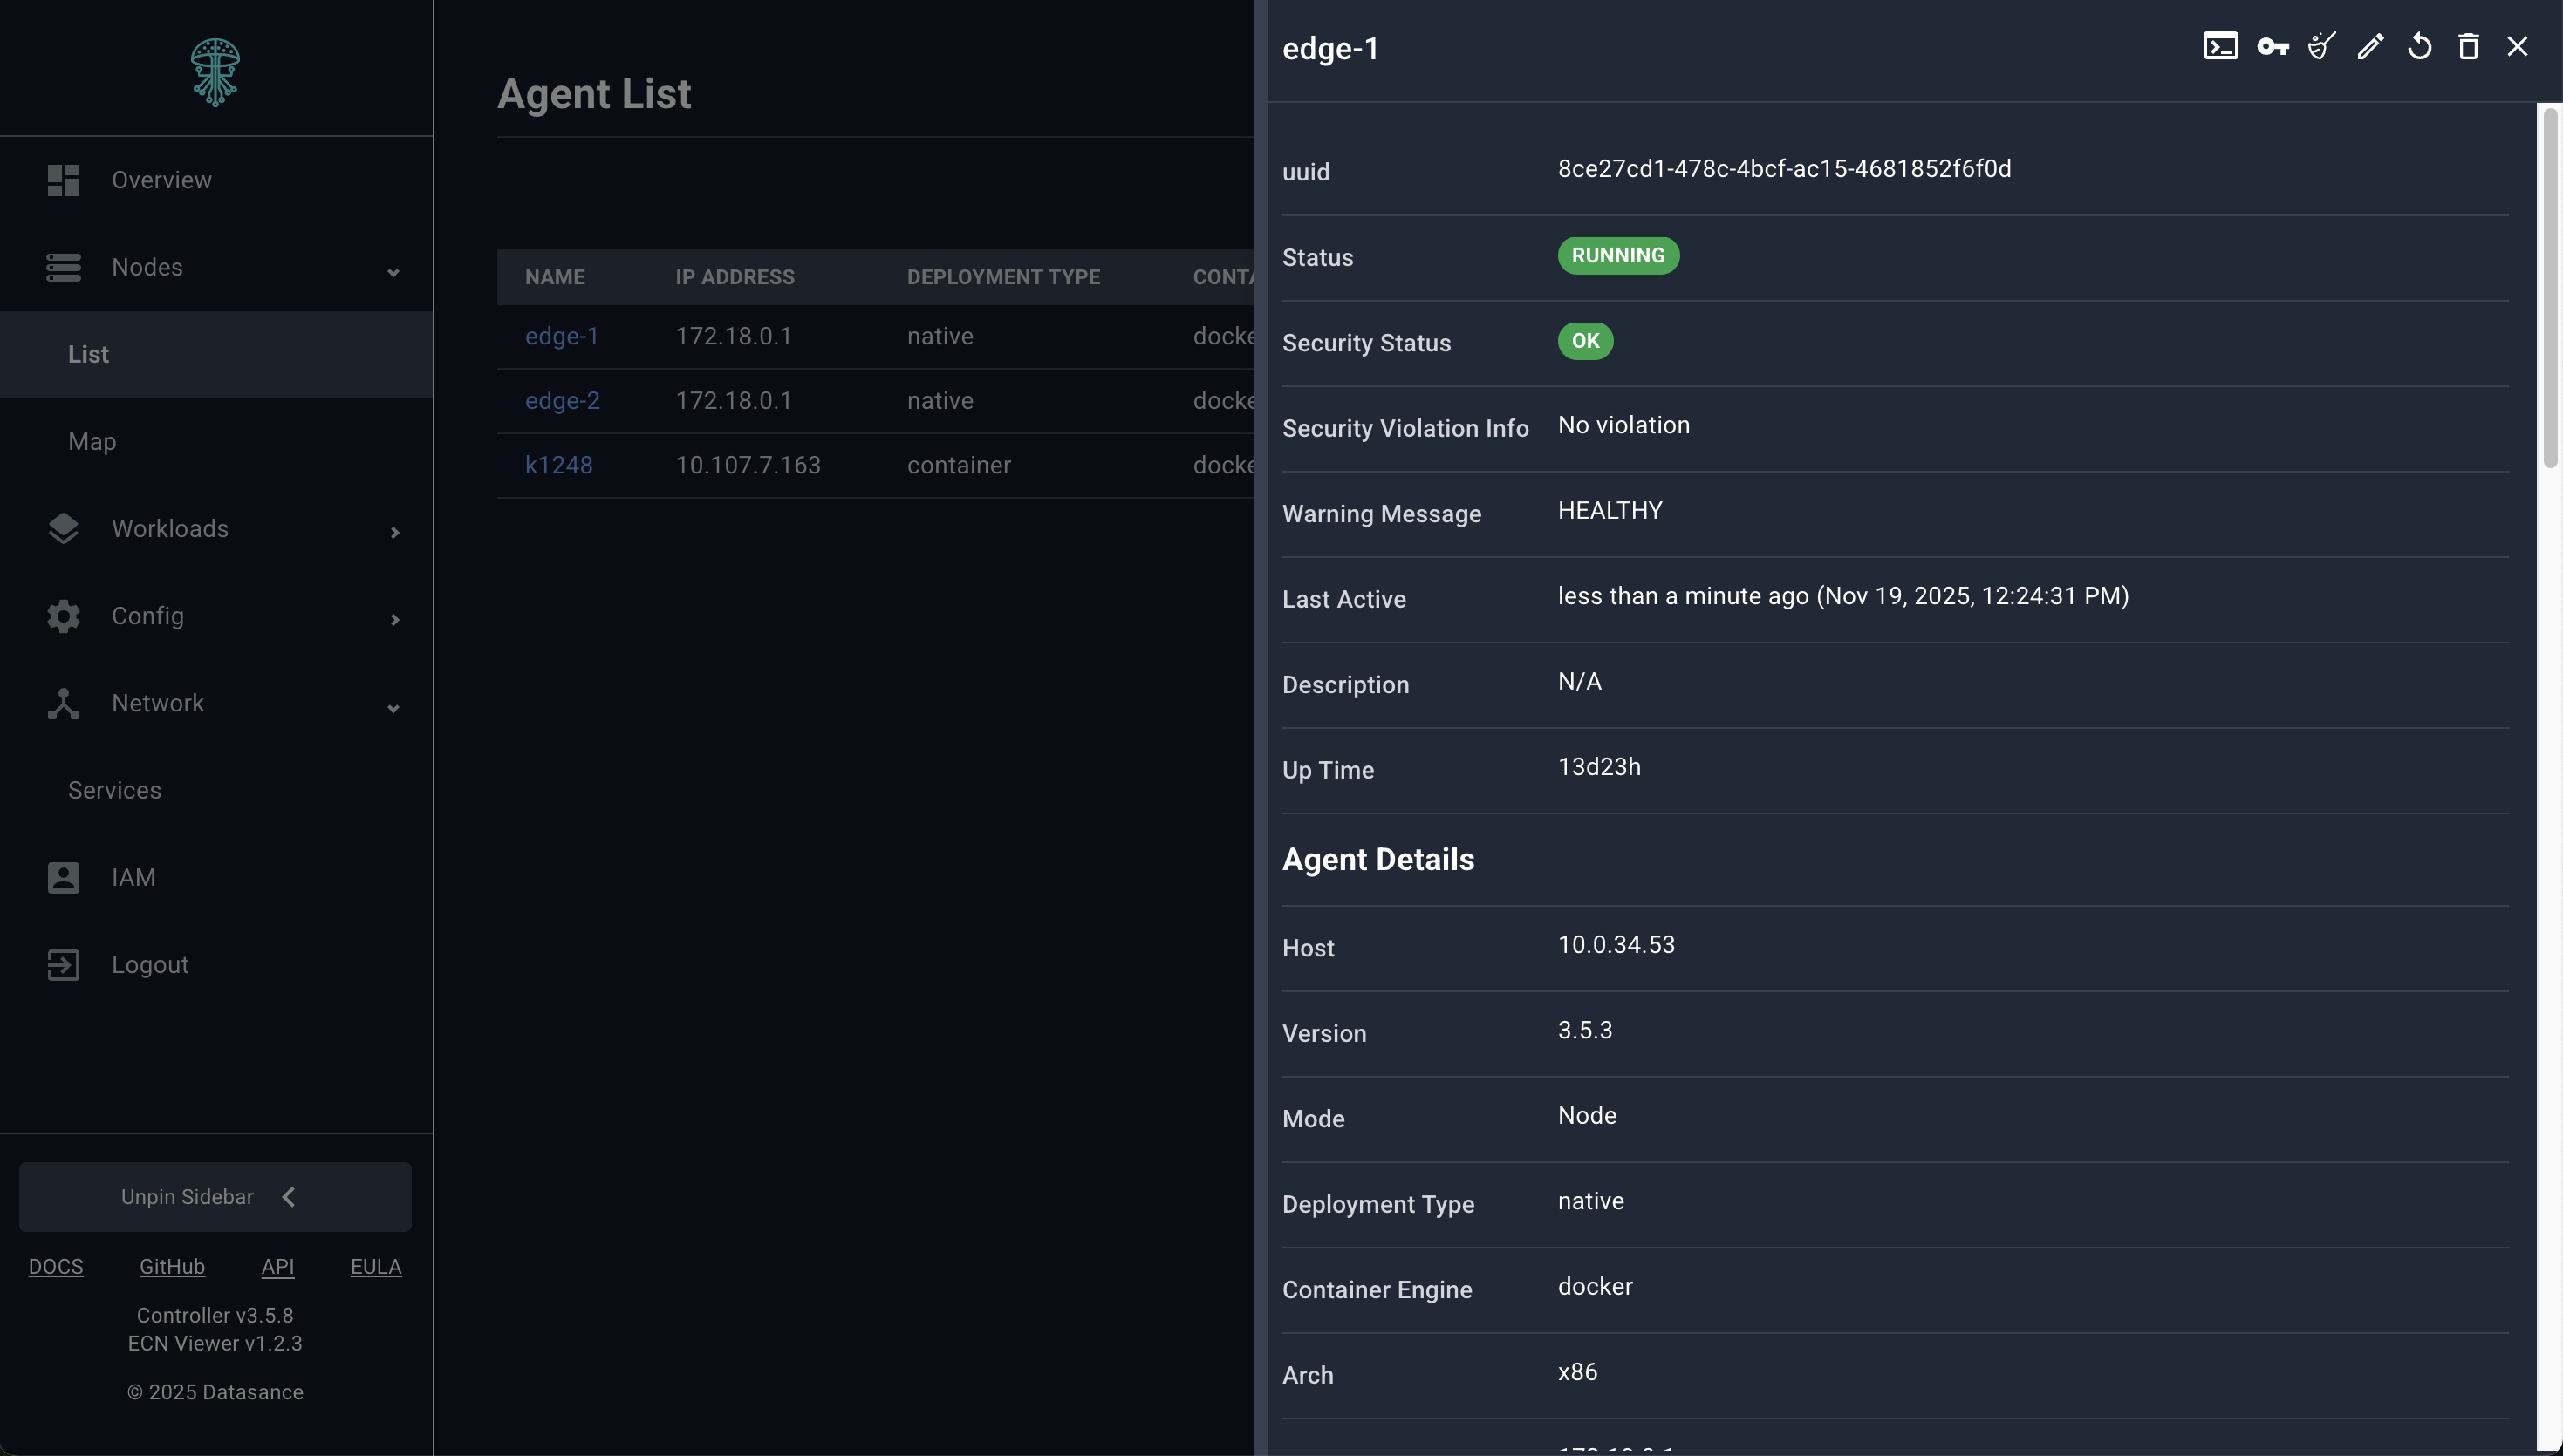This screenshot has height=1456, width=2563.
Task: Open Overview from the sidebar icon
Action: [63, 180]
